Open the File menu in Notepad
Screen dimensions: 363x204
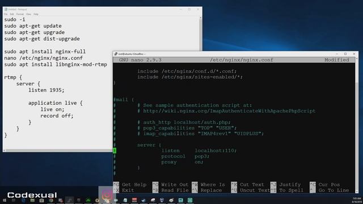(6, 14)
